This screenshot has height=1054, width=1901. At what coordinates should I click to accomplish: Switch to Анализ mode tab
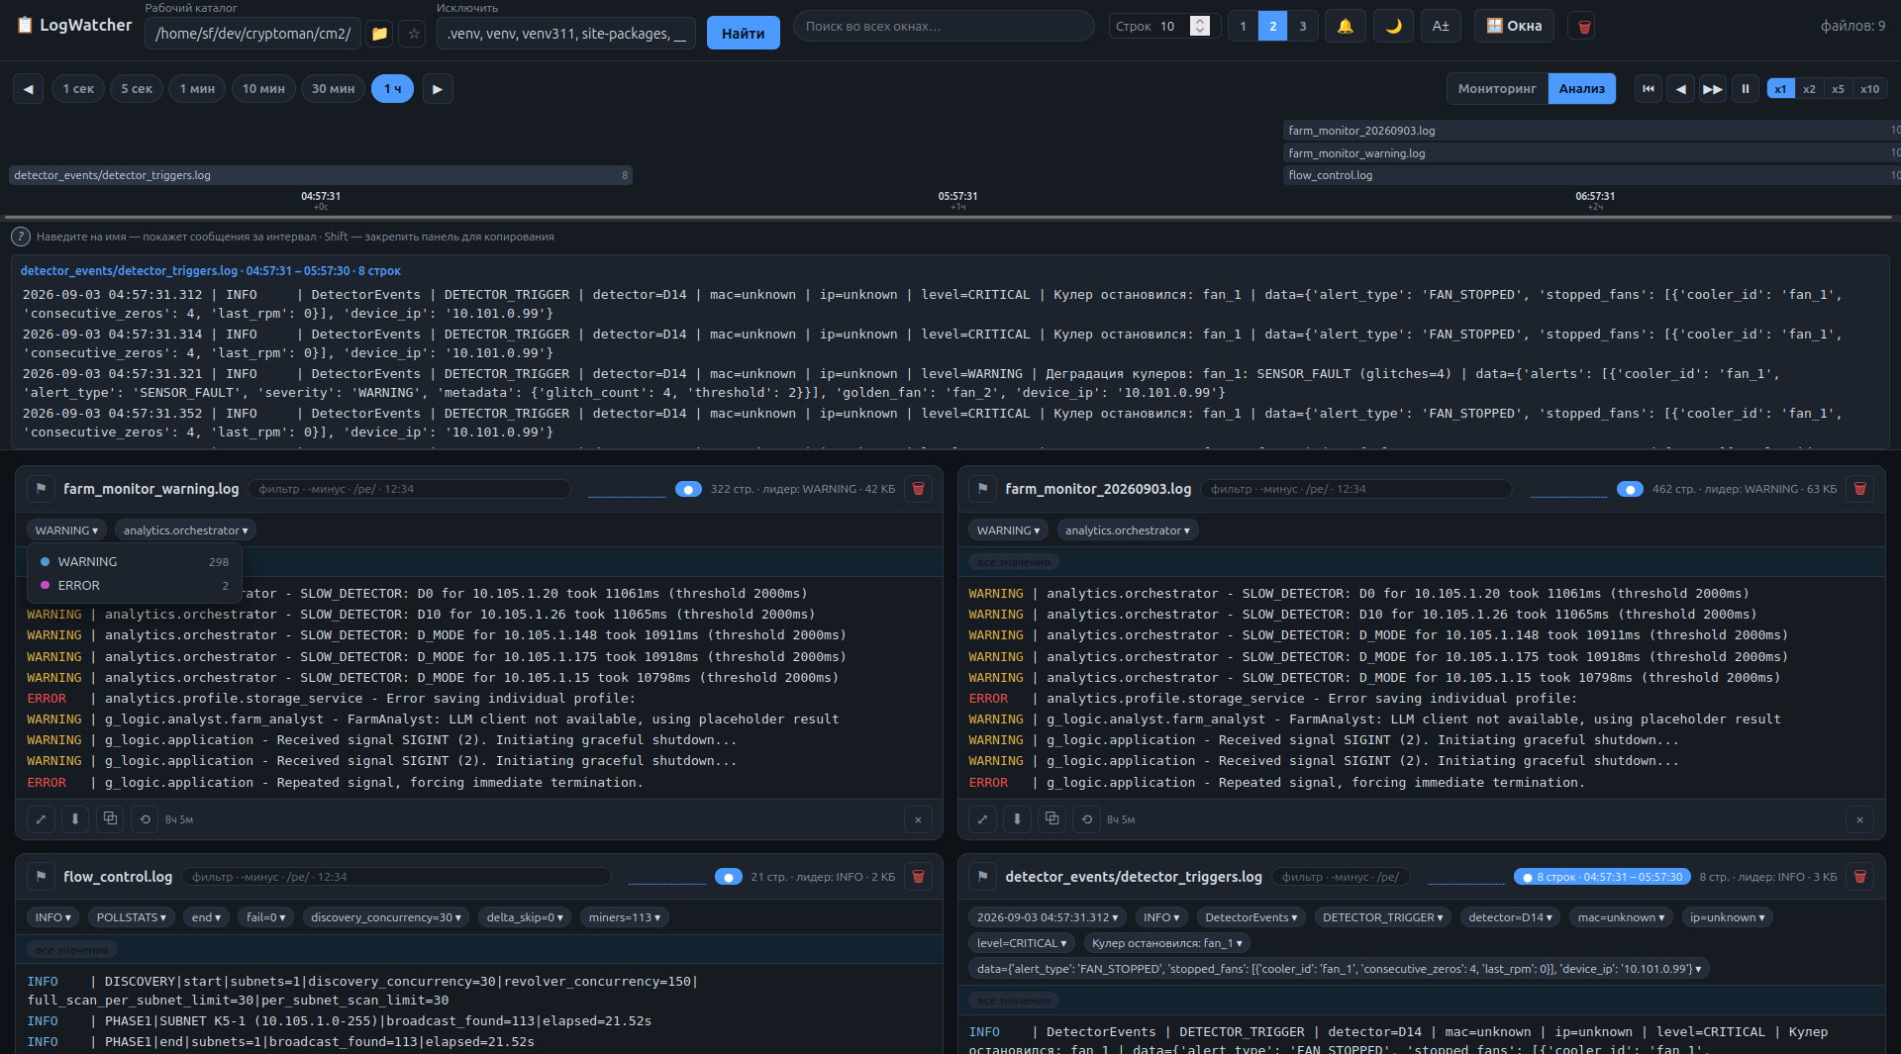pos(1582,89)
